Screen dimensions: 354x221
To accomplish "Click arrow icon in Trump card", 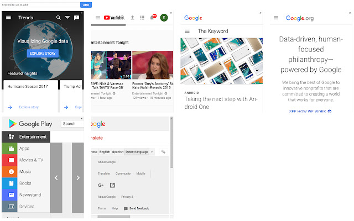I will click(x=66, y=107).
